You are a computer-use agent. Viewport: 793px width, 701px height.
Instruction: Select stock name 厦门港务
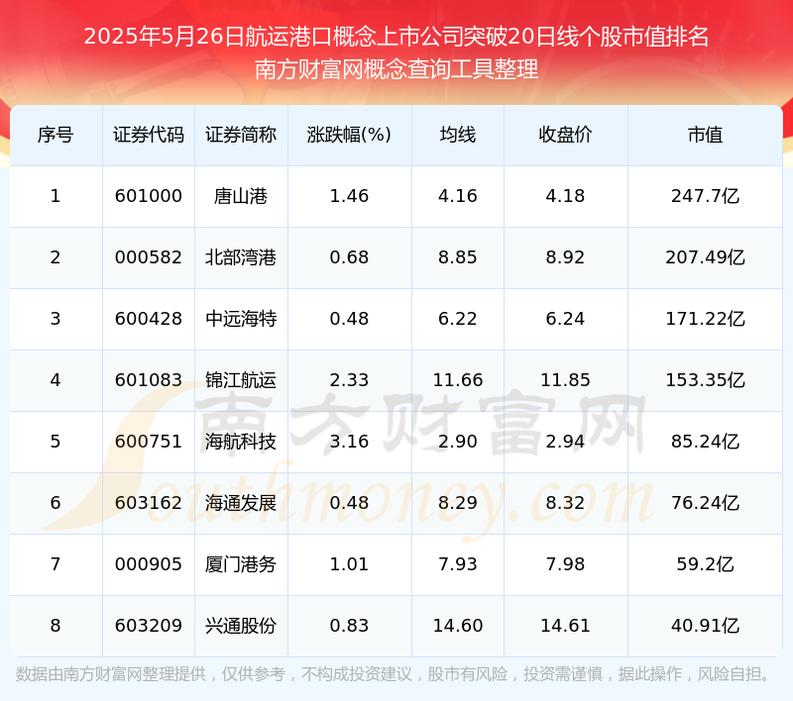[241, 564]
